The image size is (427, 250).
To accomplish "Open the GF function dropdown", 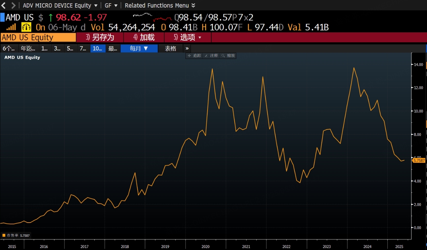I will coord(111,5).
